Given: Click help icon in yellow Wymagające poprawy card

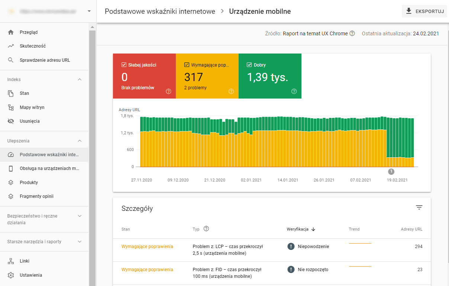Looking at the screenshot, I should click(x=231, y=91).
